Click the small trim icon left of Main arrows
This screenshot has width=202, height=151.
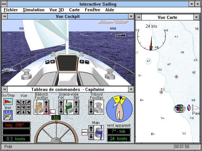tap(85, 132)
